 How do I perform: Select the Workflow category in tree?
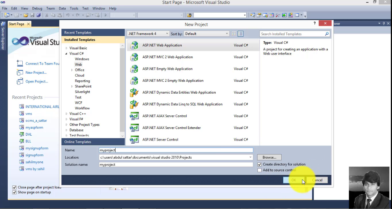point(82,108)
